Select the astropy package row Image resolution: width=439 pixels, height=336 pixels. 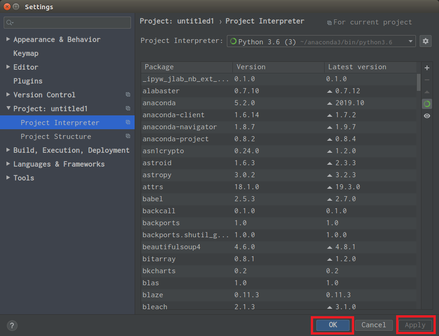[x=279, y=175]
